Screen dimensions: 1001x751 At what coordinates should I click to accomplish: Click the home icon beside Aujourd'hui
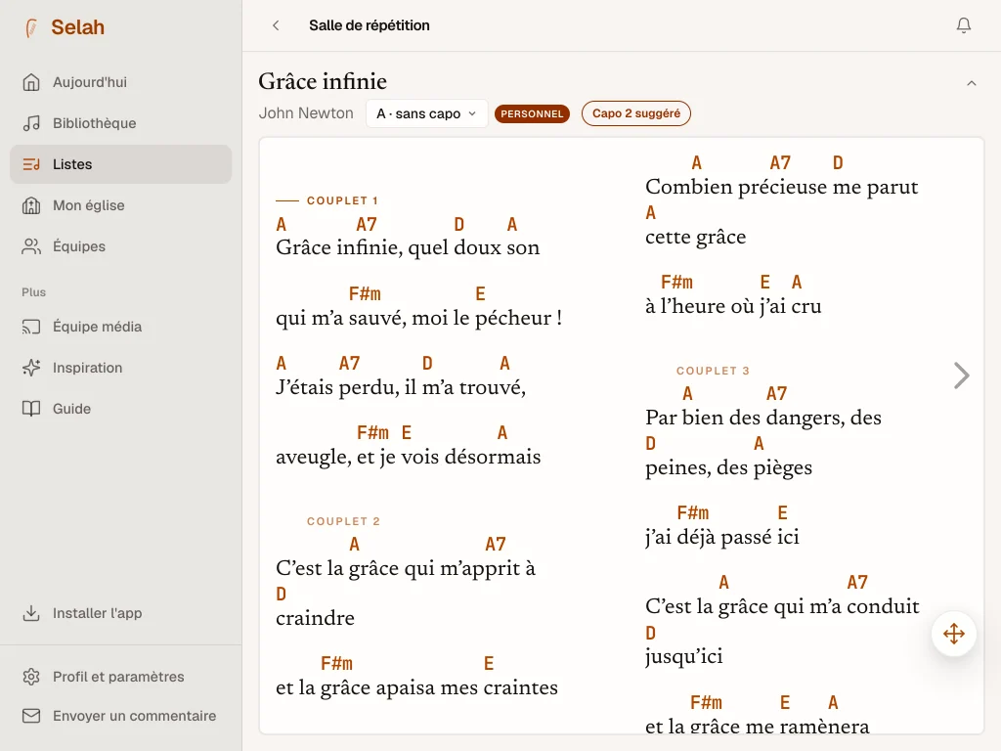tap(31, 82)
